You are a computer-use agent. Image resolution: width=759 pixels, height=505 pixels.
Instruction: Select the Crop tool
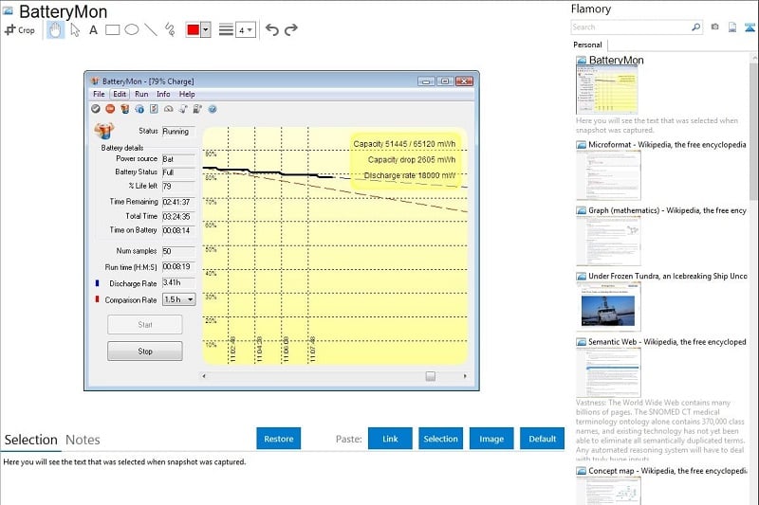click(20, 30)
